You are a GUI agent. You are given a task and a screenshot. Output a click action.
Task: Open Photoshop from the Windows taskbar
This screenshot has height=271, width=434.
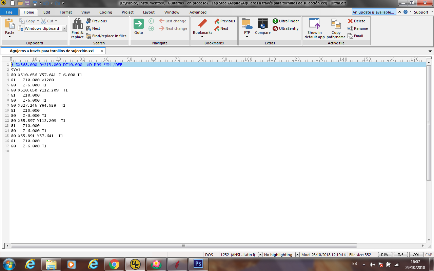click(x=198, y=264)
